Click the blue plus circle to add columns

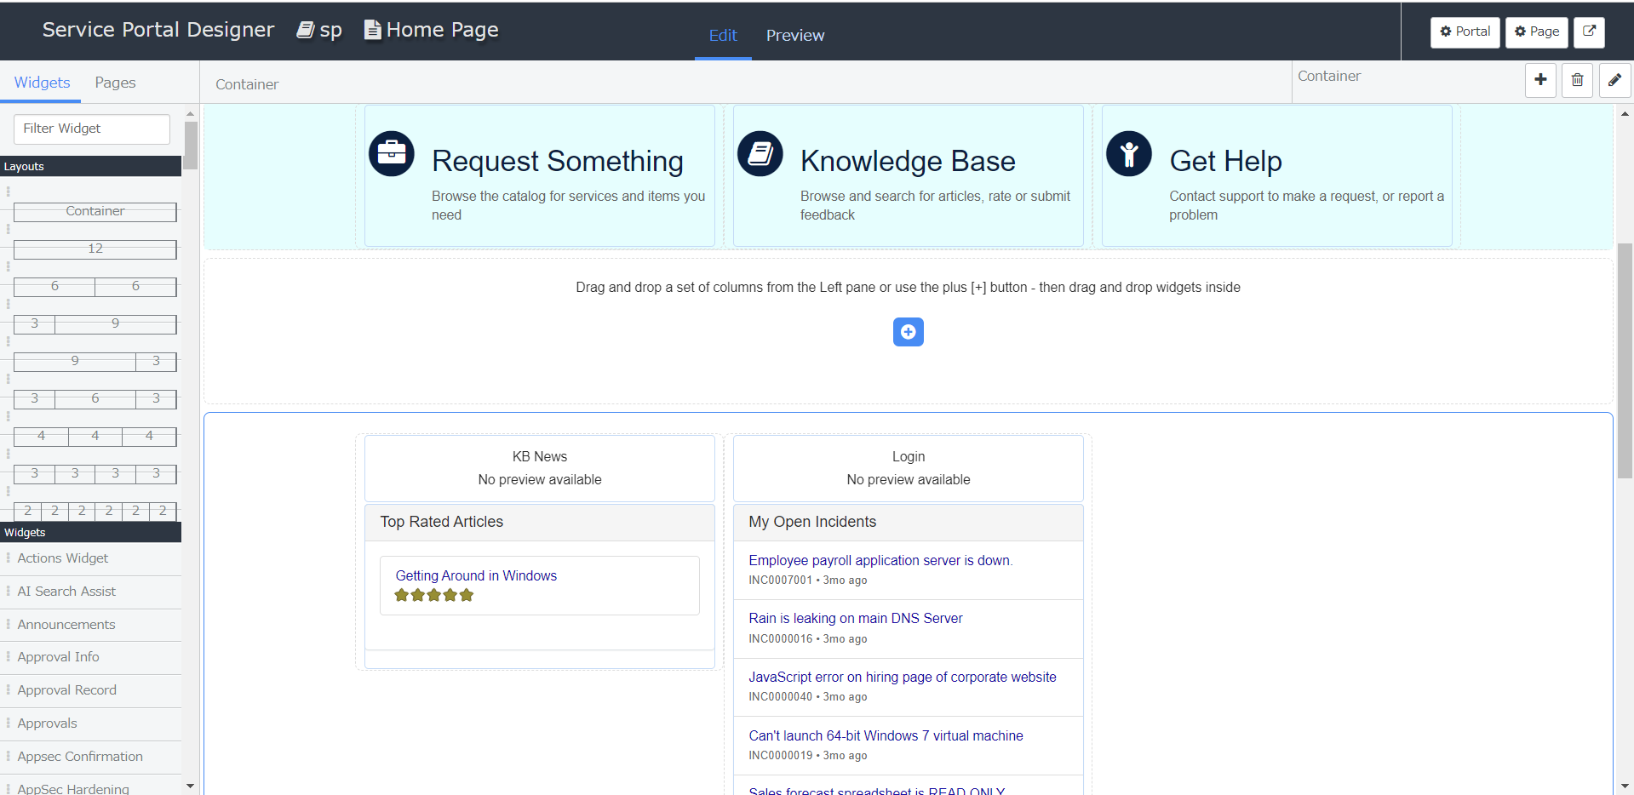pyautogui.click(x=908, y=332)
